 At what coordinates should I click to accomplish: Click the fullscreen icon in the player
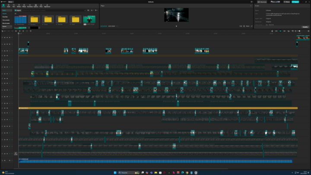pos(251,26)
